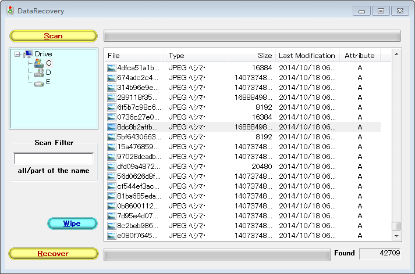Click the JPEG icon for cf544ef3ac...
415x274 pixels.
(x=111, y=186)
